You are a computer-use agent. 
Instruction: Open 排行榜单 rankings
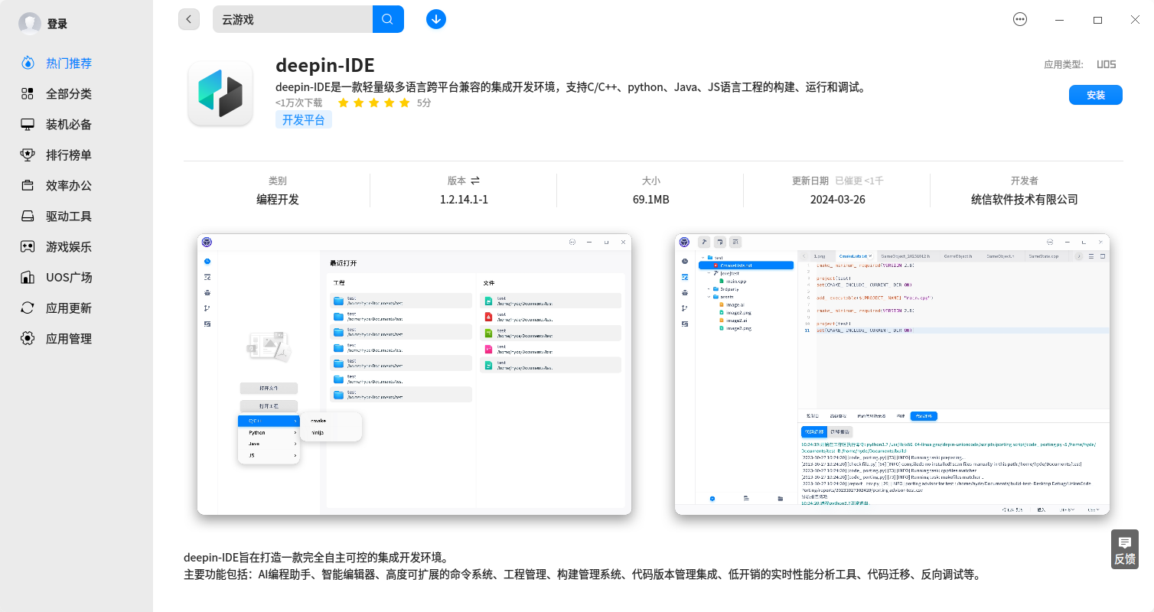click(x=69, y=155)
